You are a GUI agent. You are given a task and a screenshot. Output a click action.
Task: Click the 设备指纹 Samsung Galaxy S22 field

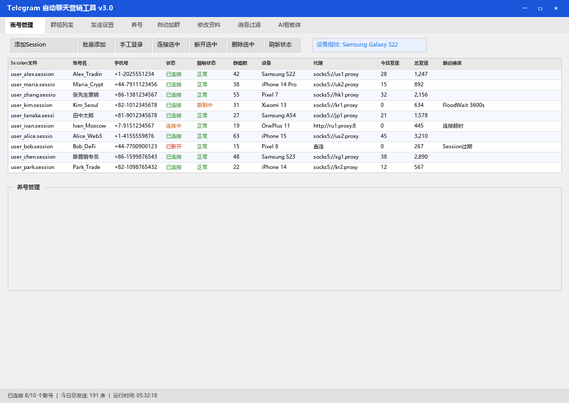click(x=369, y=45)
